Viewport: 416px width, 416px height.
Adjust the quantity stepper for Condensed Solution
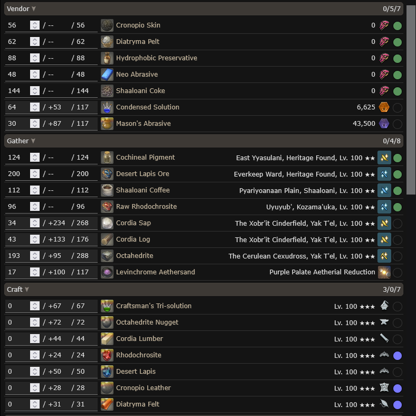click(x=35, y=107)
